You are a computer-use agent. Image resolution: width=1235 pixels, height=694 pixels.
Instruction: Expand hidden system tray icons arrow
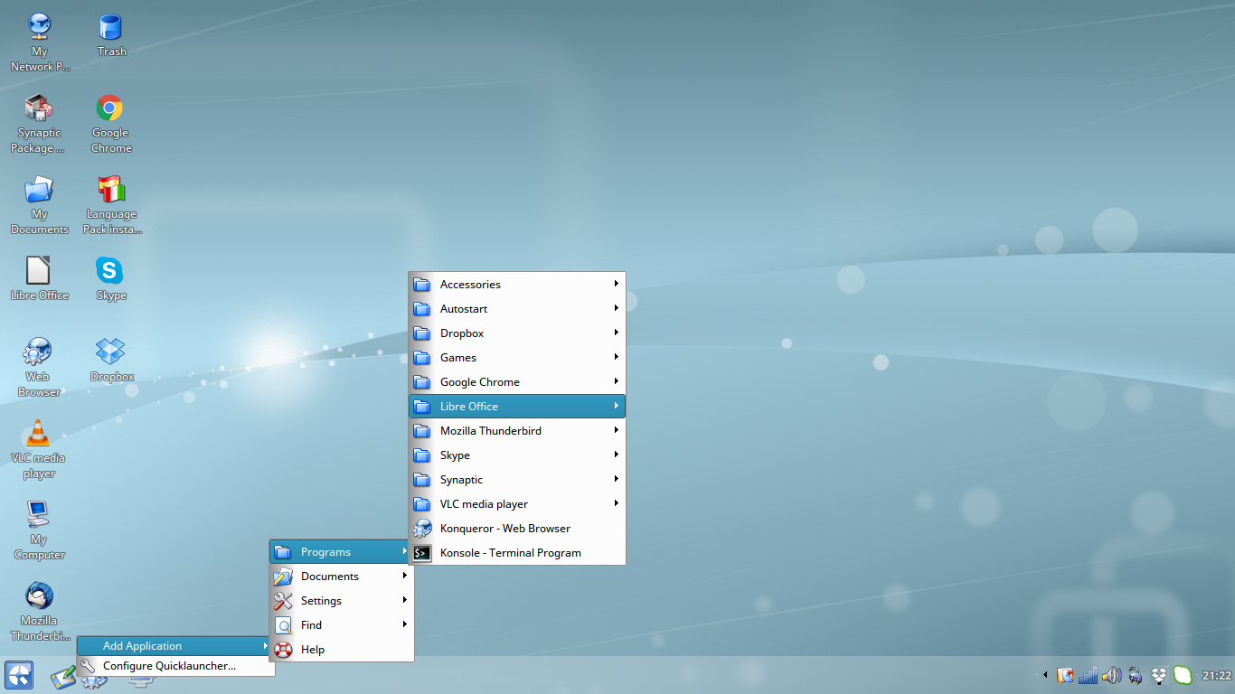(1045, 675)
